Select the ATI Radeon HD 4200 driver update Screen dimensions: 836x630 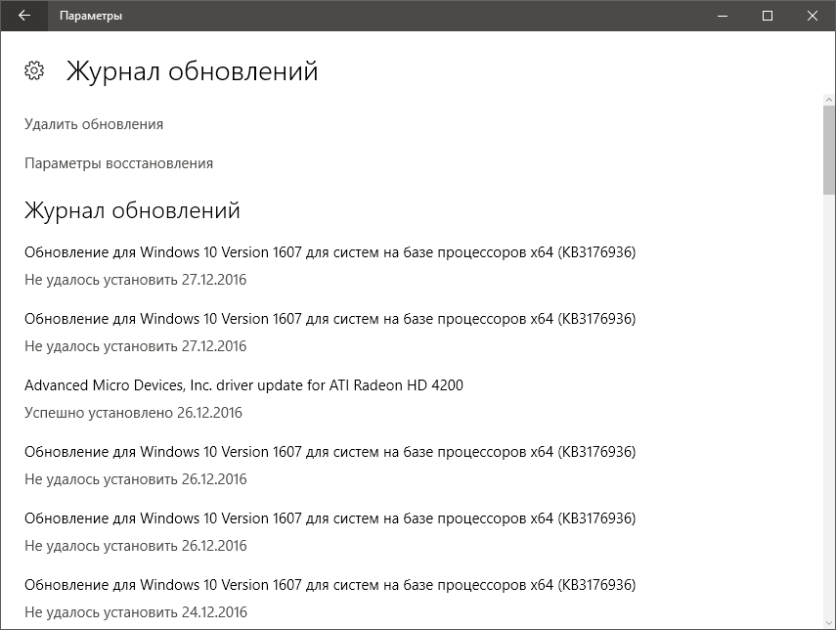click(x=243, y=385)
